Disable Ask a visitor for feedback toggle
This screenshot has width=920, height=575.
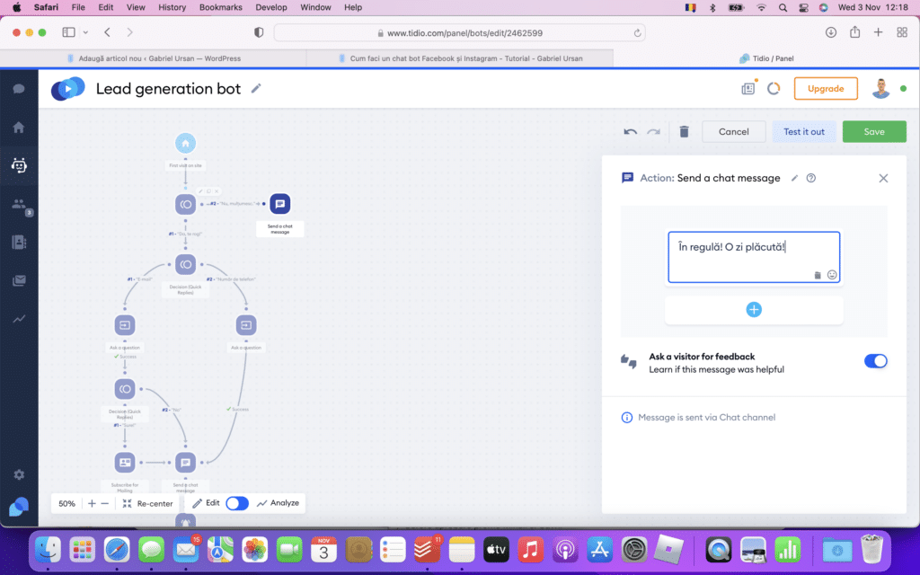click(x=875, y=361)
